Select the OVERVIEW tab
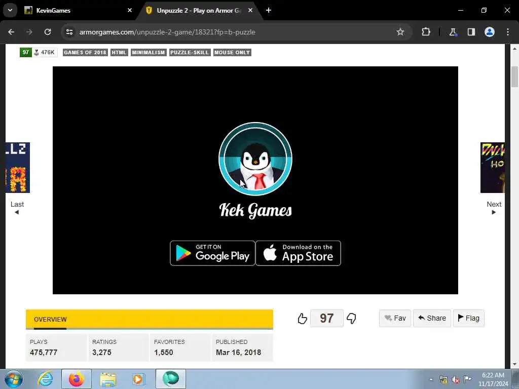Image resolution: width=519 pixels, height=389 pixels. point(50,319)
